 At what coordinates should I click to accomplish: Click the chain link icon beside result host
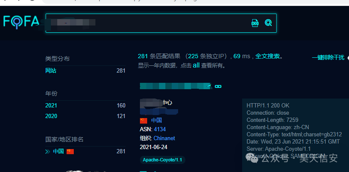pyautogui.click(x=218, y=86)
